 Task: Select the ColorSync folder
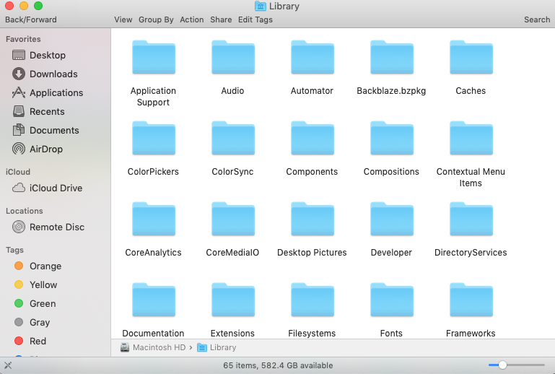click(233, 138)
